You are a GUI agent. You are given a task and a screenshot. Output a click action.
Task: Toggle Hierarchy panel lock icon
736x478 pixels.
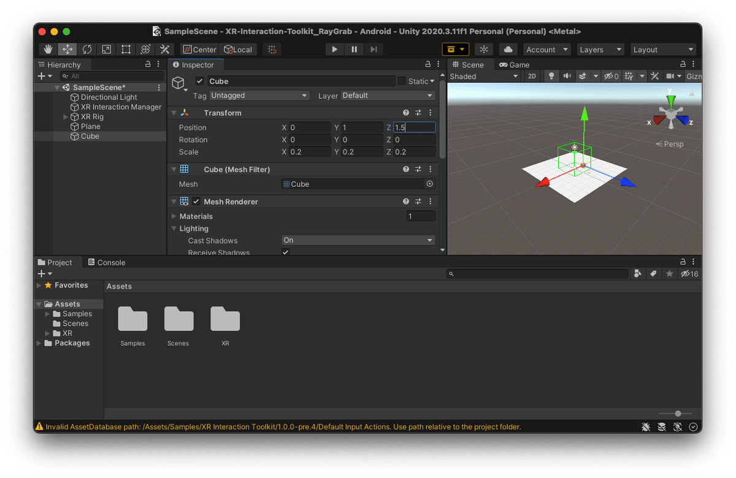(147, 64)
